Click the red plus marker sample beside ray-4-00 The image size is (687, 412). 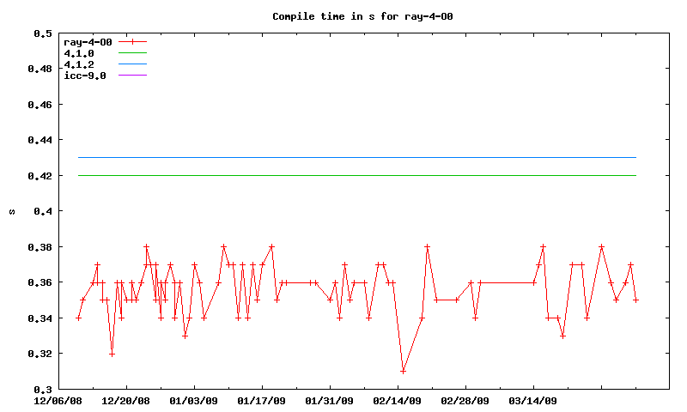(133, 42)
